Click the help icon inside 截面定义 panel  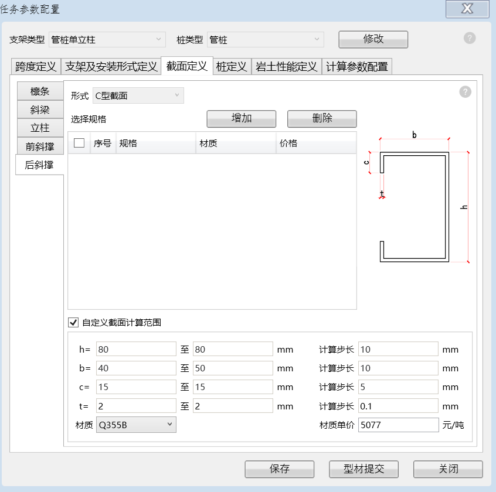(465, 92)
